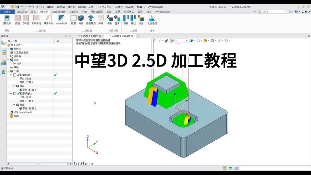Image resolution: width=311 pixels, height=175 pixels.
Task: Collapse the 刀具 tree node
Action: 8,60
